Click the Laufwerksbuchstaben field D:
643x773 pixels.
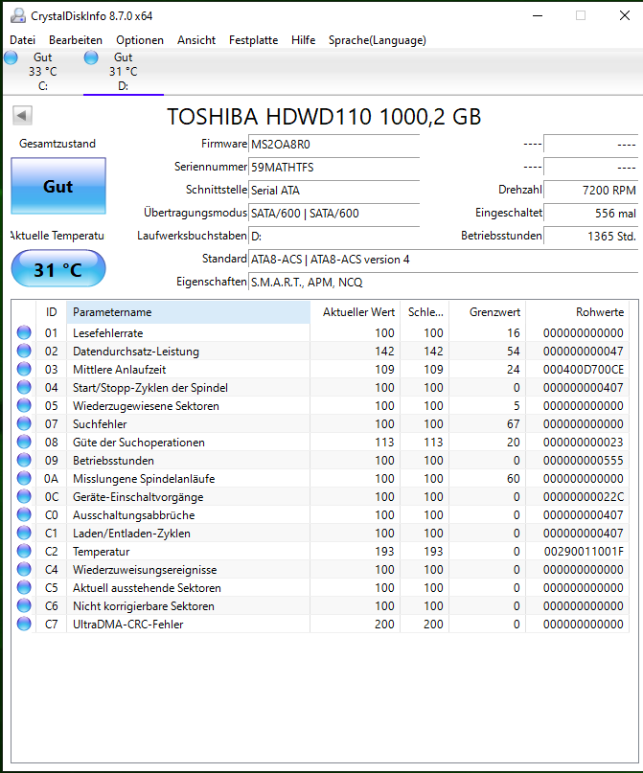pyautogui.click(x=333, y=237)
